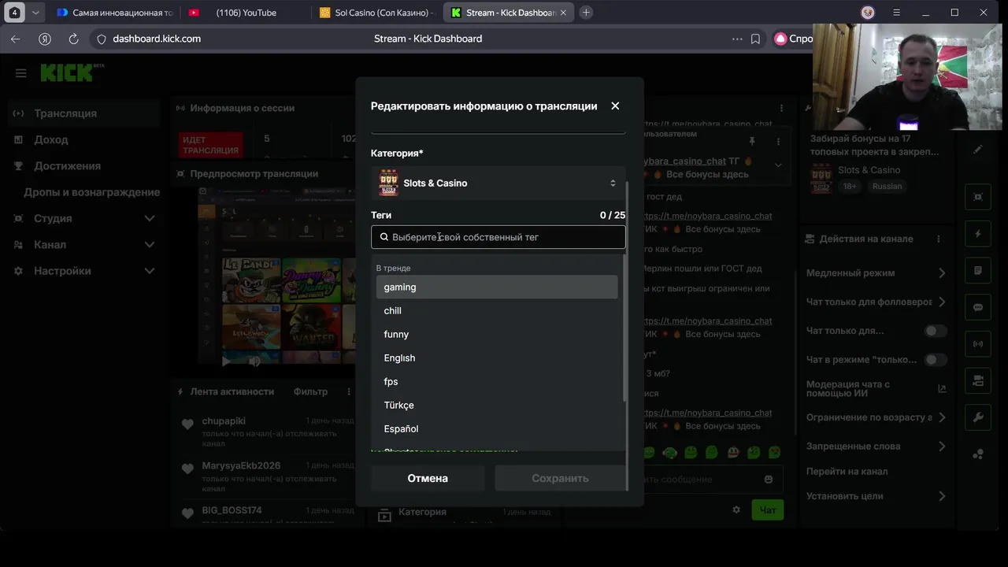Open Модерация чата с помощью ИИ link
Viewport: 1008px width, 567px height.
(x=876, y=389)
